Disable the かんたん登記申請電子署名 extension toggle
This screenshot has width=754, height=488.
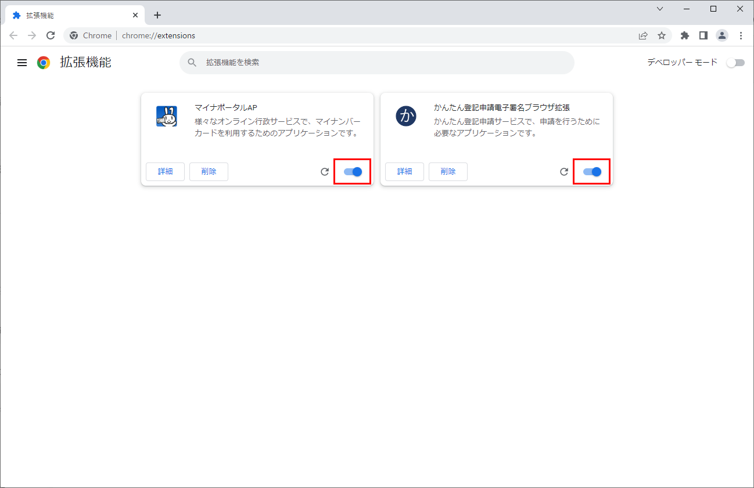592,172
